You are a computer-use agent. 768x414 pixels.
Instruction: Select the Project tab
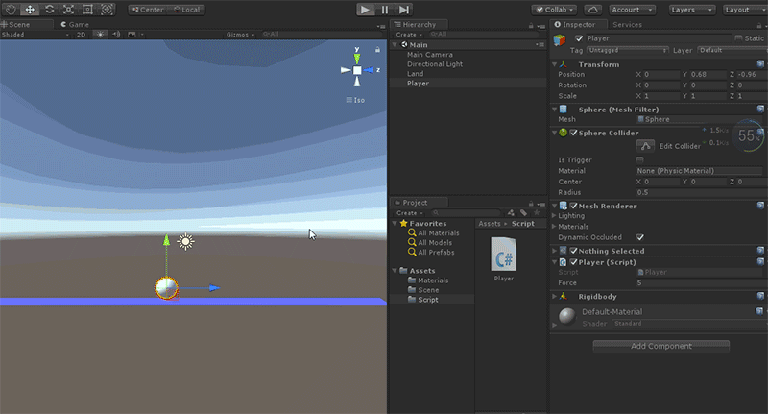419,203
